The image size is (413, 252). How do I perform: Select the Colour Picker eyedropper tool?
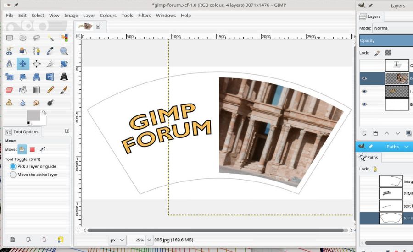(x=50, y=51)
